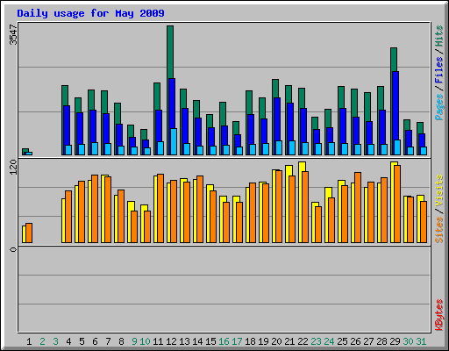Viewport: 449px width, 351px height.
Task: Click the 3547 axis maximum label
Action: pos(13,34)
